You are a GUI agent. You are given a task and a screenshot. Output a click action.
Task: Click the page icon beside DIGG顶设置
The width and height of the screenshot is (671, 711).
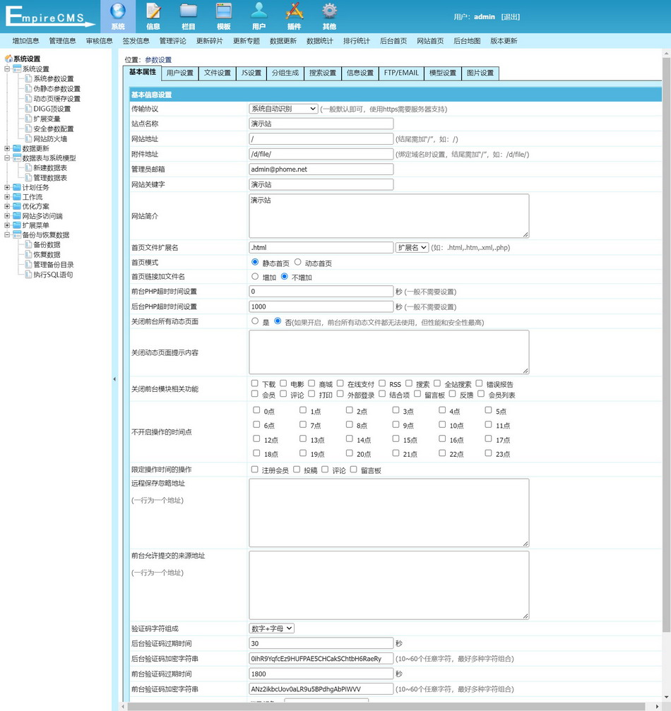28,108
